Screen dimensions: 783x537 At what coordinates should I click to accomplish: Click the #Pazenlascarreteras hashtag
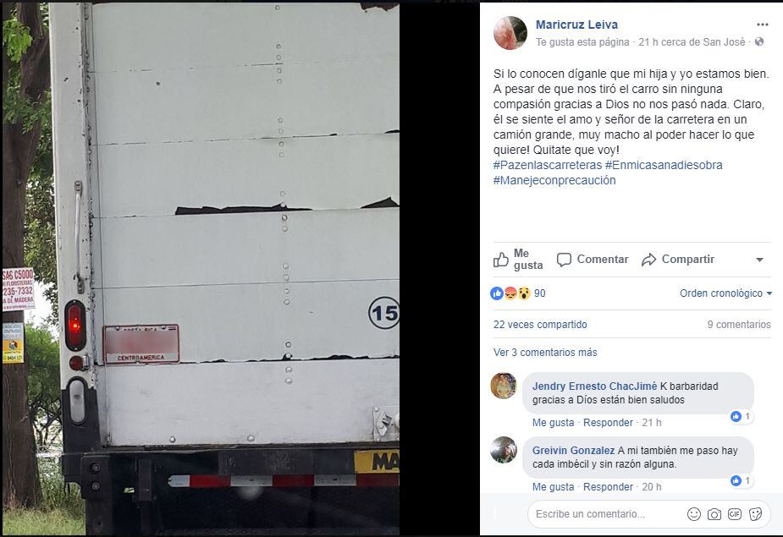[548, 165]
